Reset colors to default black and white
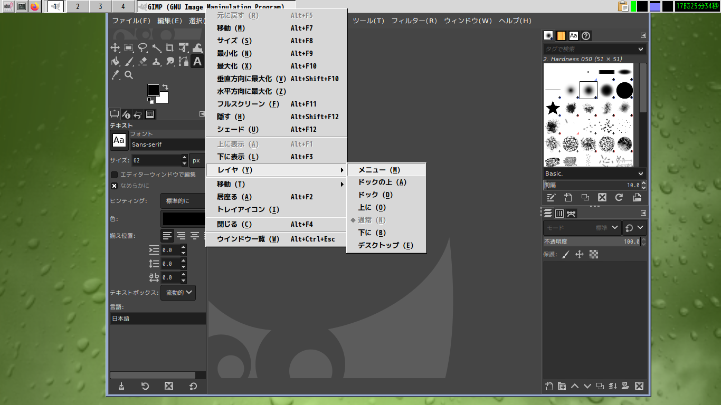721x405 pixels. 150,100
